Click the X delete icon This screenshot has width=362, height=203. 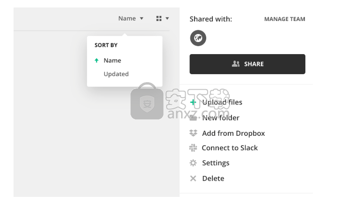(x=193, y=178)
